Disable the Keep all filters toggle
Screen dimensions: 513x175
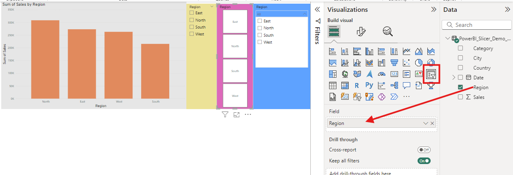[424, 161]
